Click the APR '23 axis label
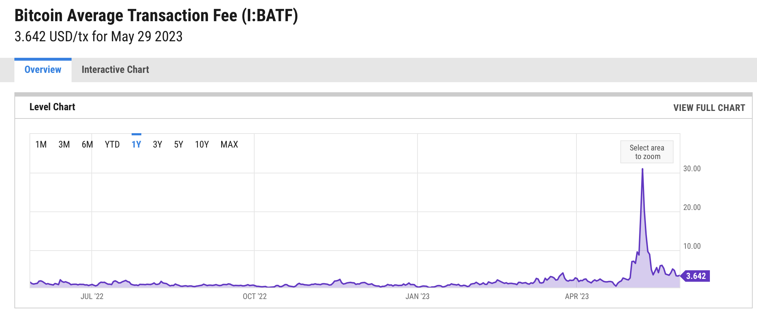The height and width of the screenshot is (322, 757). pos(577,297)
